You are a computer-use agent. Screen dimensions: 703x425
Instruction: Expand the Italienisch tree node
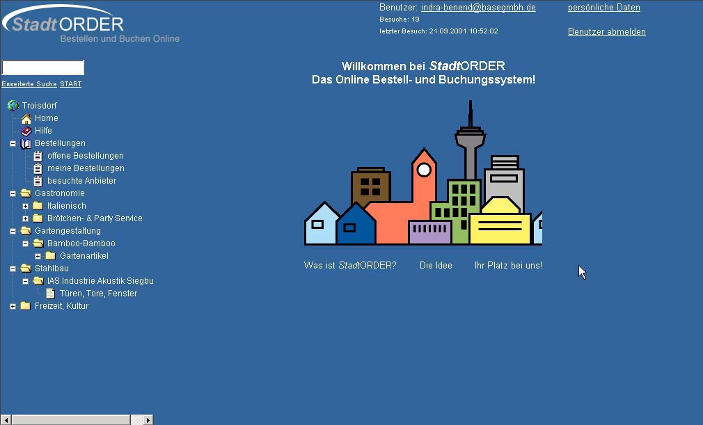tap(26, 206)
